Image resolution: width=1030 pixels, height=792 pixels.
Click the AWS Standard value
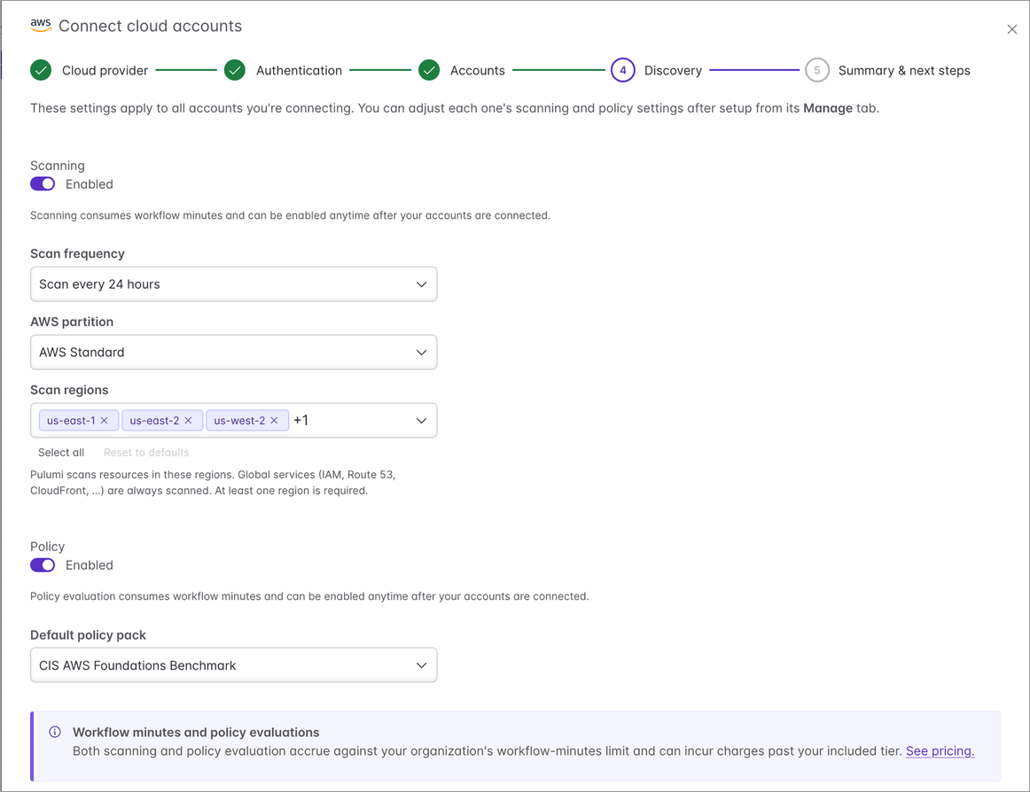coord(82,352)
